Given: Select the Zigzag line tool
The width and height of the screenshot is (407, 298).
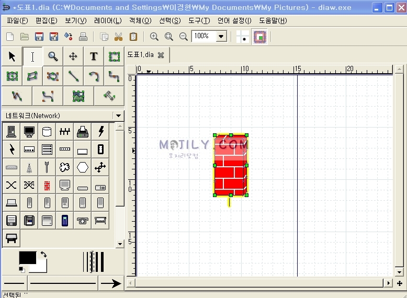Looking at the screenshot, I should tap(114, 76).
